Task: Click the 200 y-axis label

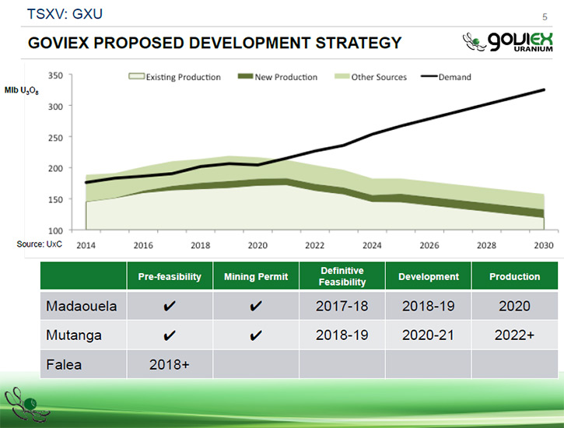Action: [x=55, y=168]
